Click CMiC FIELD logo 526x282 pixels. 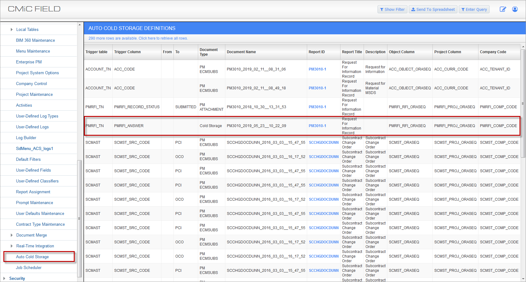34,9
